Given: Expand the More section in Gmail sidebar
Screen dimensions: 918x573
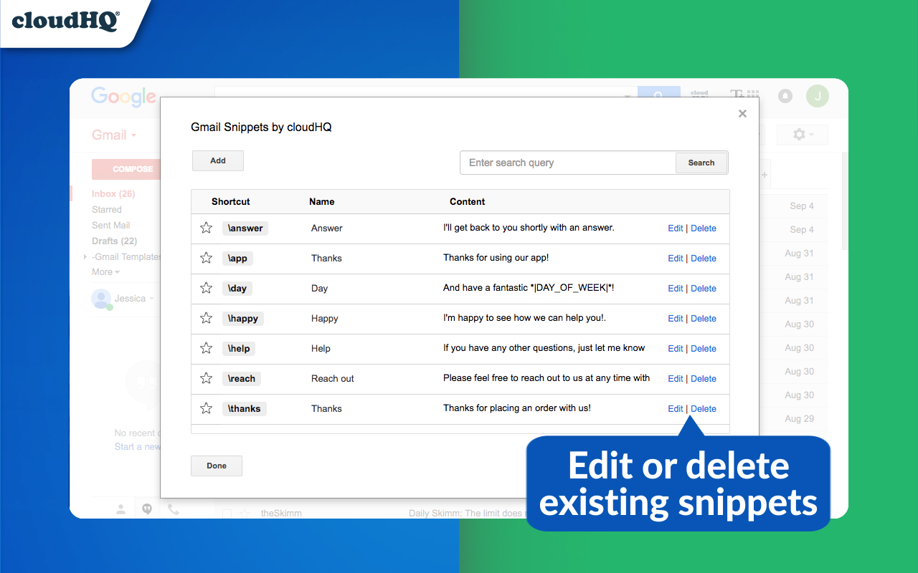Looking at the screenshot, I should [x=105, y=271].
